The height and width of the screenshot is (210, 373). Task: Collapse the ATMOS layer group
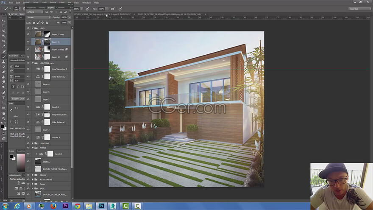[33, 148]
